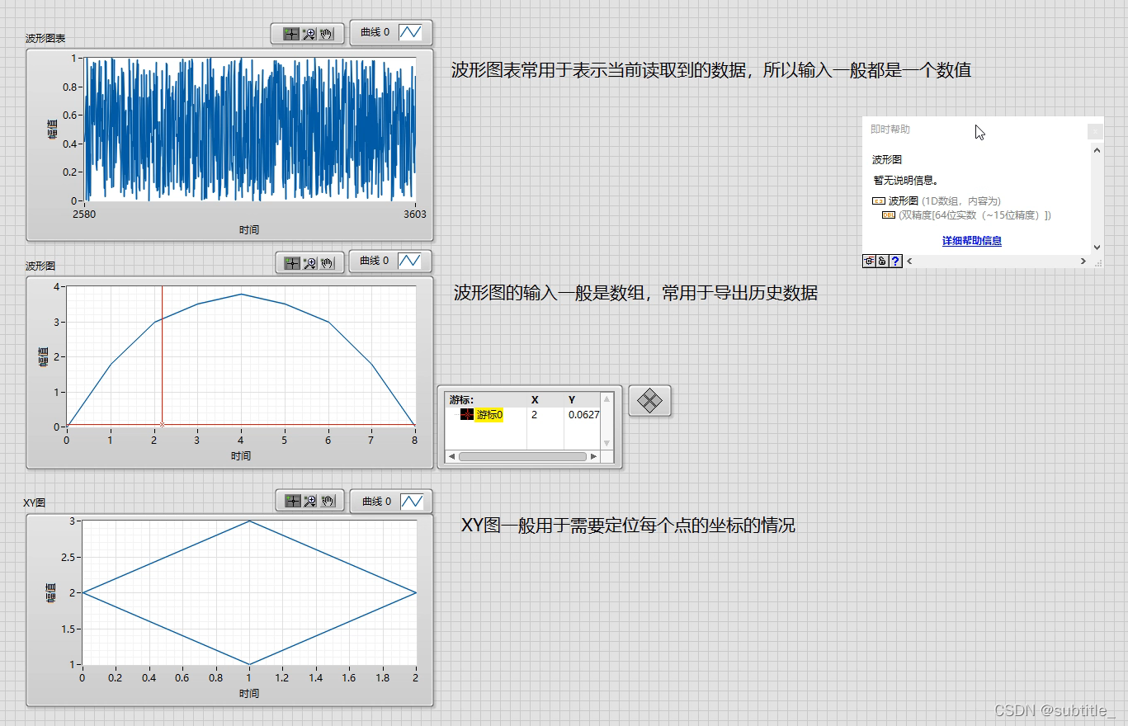The image size is (1128, 726).
Task: Toggle the lock context help icon
Action: pyautogui.click(x=882, y=261)
